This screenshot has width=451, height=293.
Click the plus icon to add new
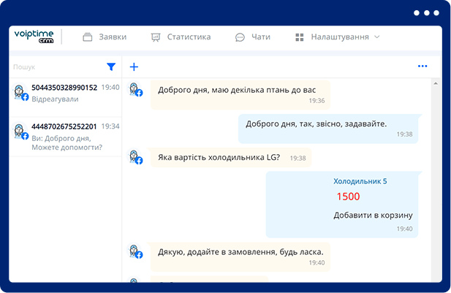[134, 67]
